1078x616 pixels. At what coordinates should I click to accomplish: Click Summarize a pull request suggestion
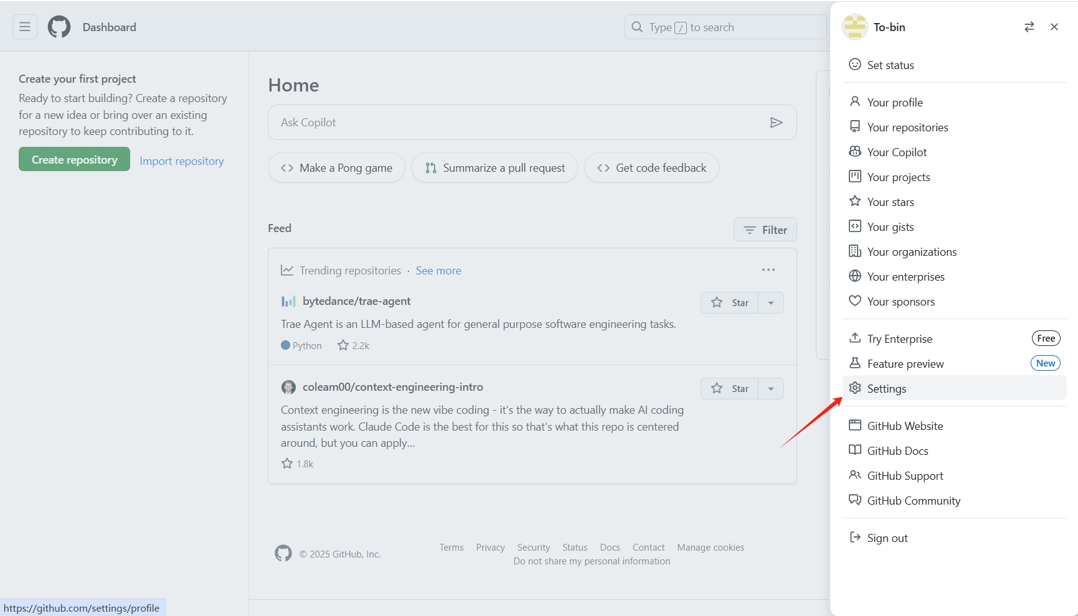point(494,168)
